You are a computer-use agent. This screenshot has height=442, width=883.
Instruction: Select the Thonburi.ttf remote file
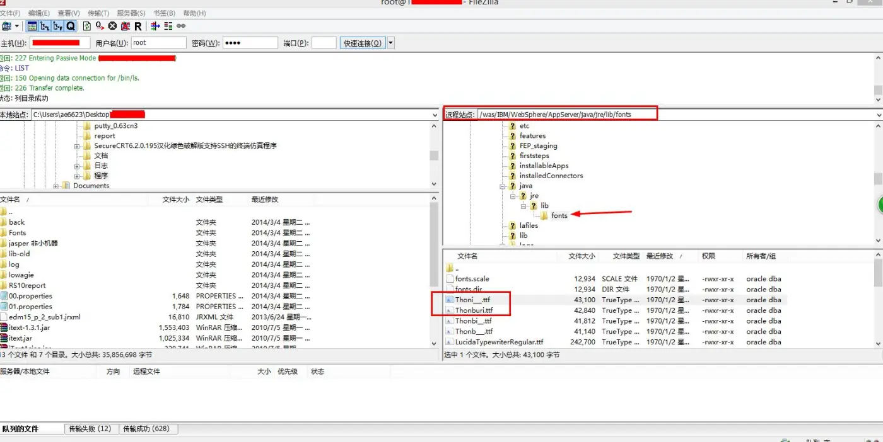click(474, 310)
